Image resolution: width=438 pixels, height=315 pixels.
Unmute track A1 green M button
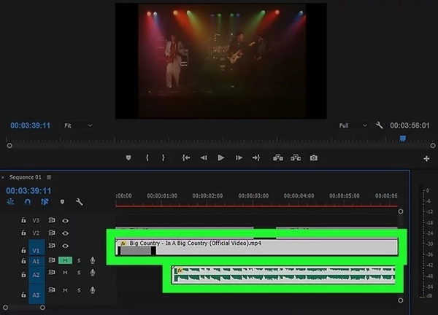pyautogui.click(x=65, y=260)
